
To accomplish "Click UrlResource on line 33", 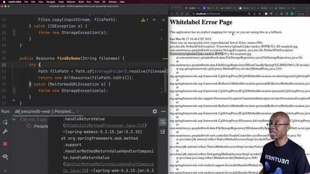I will (77, 78).
